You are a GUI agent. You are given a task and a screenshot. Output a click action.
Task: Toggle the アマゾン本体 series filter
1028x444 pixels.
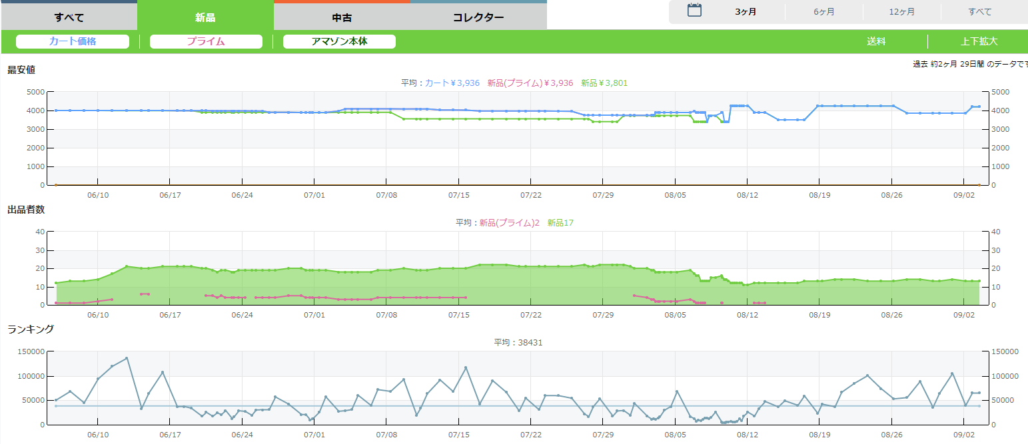[x=339, y=41]
